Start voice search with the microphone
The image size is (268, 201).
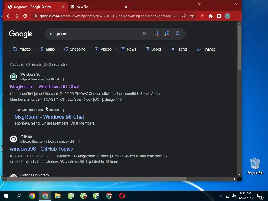point(157,34)
